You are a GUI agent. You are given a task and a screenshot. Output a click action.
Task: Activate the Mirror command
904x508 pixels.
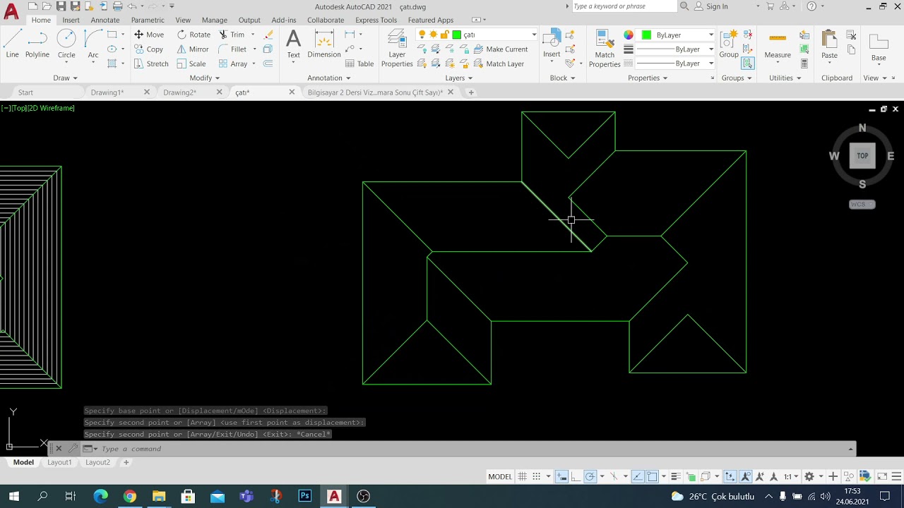[193, 49]
